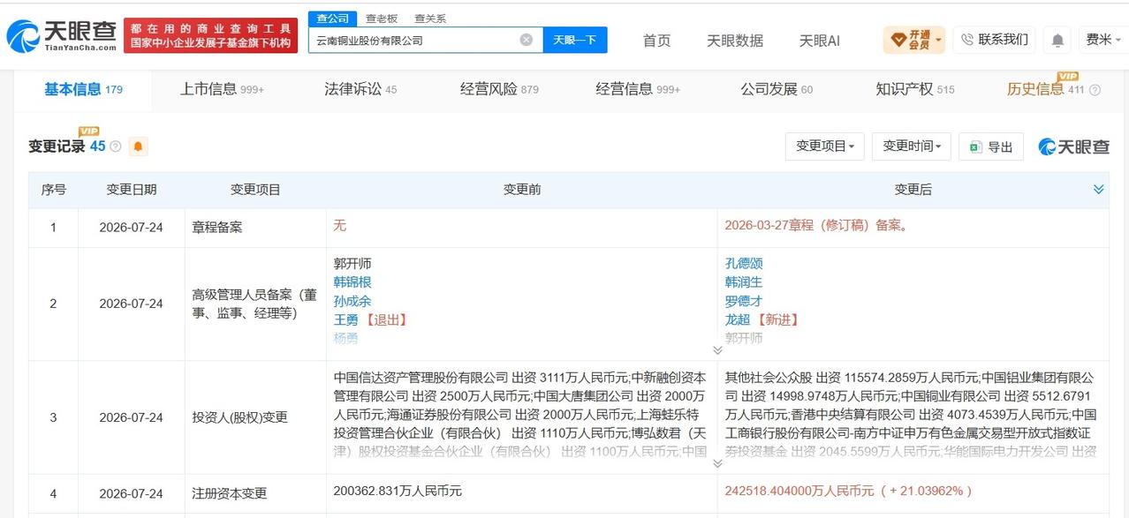1129x518 pixels.
Task: Click the 天眼一下 search button
Action: click(574, 40)
